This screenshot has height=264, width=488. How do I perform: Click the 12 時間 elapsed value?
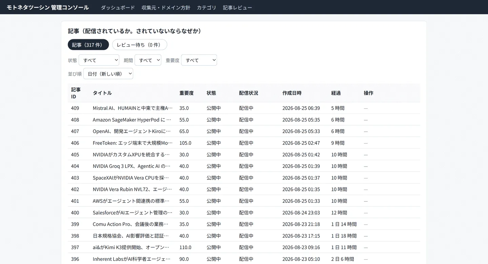339,213
